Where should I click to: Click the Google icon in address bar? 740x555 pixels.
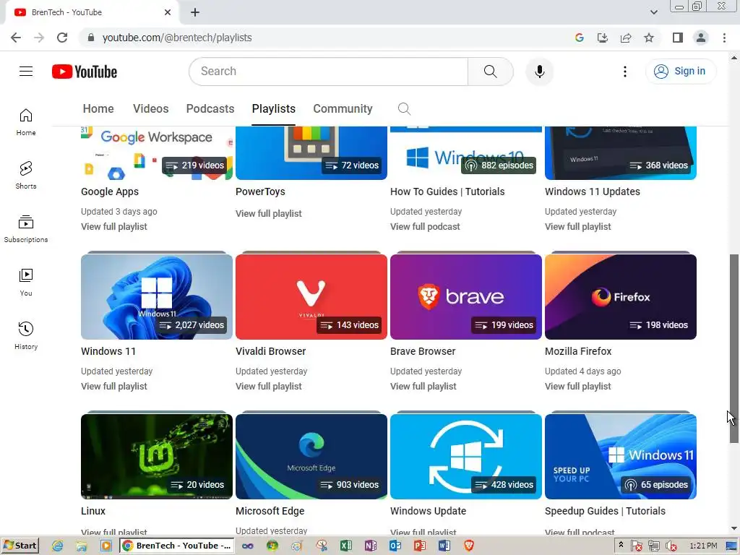pyautogui.click(x=580, y=38)
